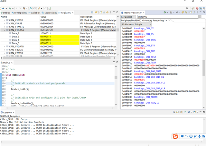Toggle Chinese input mode in the IME bar

coord(182,137)
